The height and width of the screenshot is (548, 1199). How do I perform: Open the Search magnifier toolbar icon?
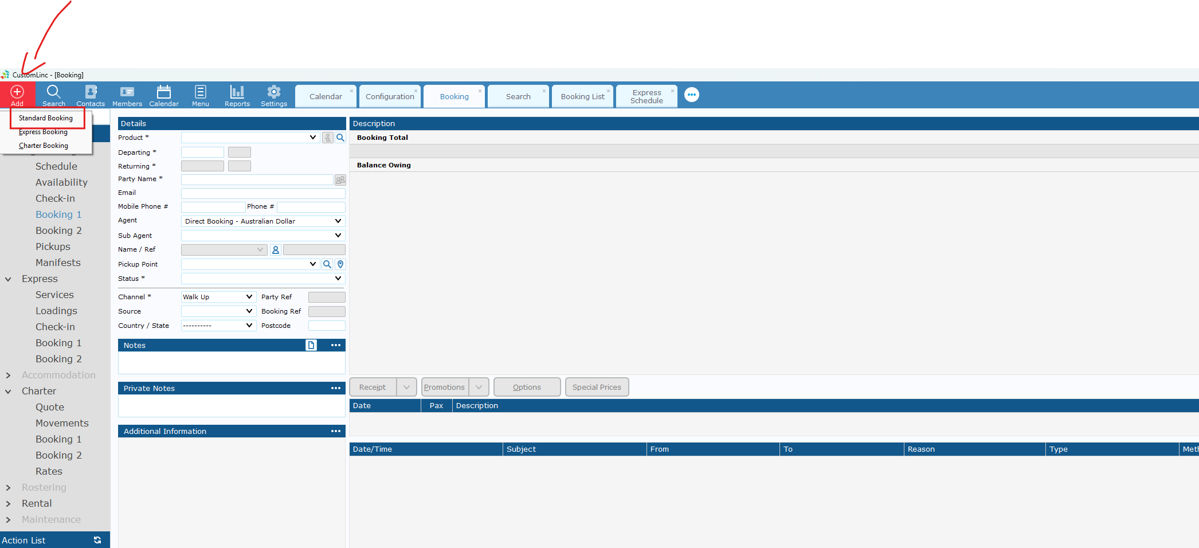[x=53, y=92]
